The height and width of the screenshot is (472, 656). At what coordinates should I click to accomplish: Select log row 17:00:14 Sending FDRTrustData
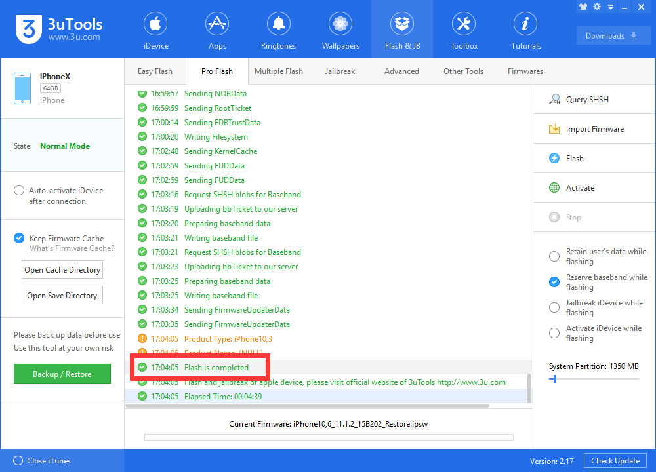tap(329, 122)
